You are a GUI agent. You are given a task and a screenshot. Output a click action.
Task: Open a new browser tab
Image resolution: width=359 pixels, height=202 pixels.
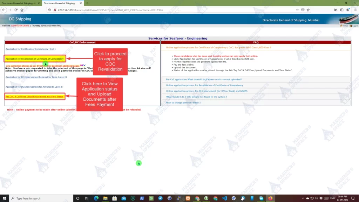click(x=87, y=3)
